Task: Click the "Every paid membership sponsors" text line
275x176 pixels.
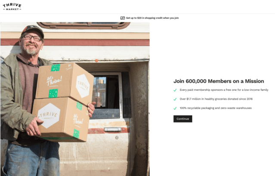Action: [x=224, y=90]
